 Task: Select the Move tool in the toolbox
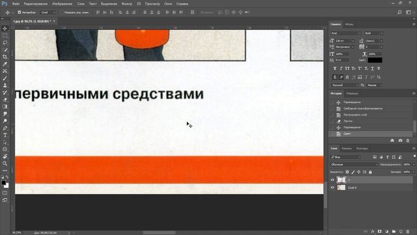pos(5,29)
